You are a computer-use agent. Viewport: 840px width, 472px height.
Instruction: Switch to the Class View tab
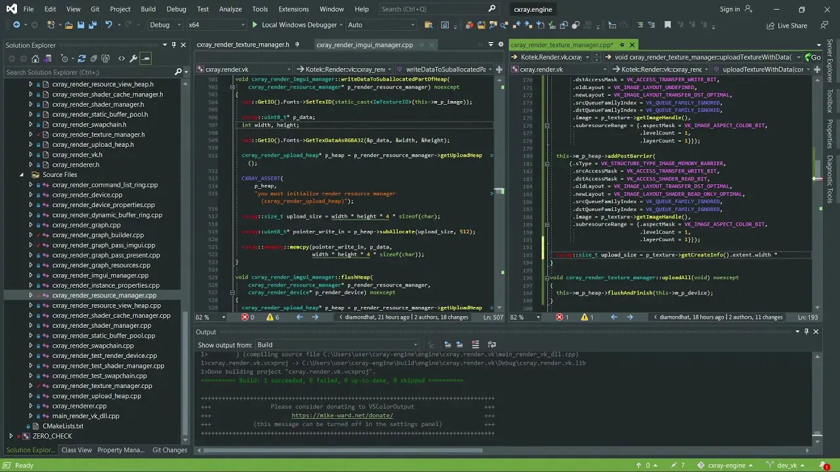(77, 450)
